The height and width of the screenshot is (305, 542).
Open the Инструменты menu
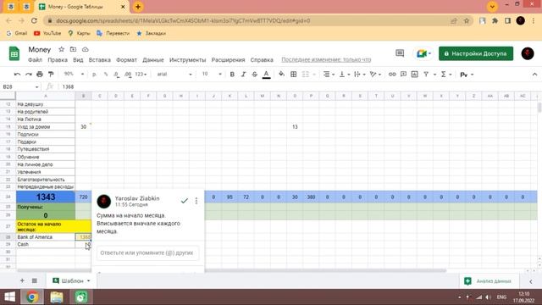pos(187,60)
